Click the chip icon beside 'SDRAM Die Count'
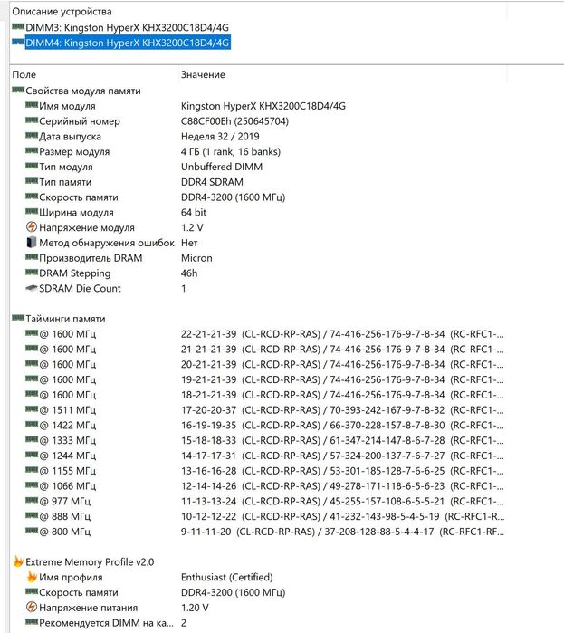 (32, 288)
